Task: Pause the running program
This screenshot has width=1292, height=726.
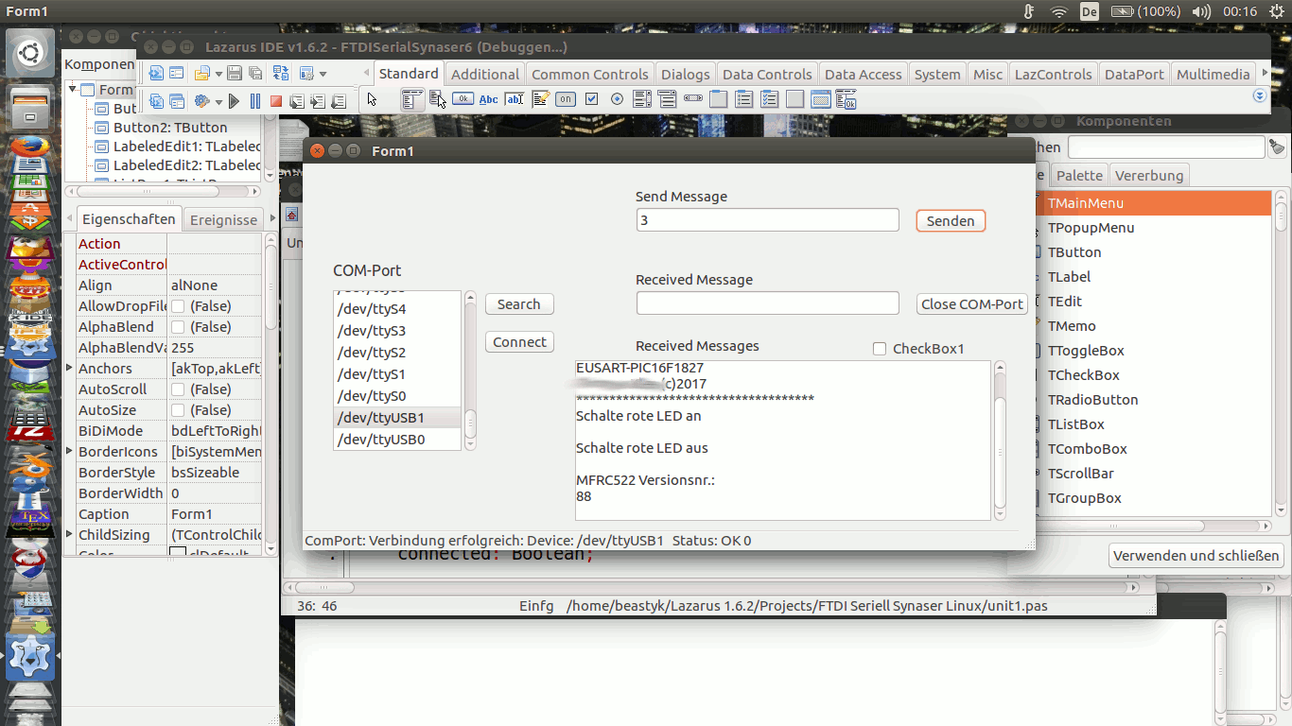Action: click(x=255, y=101)
